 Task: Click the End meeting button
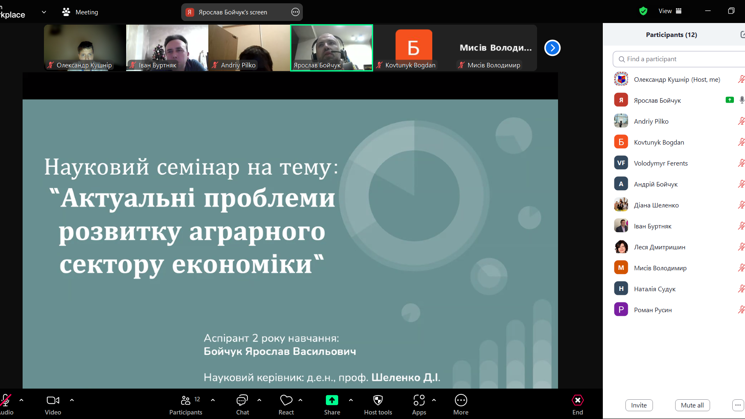(577, 400)
